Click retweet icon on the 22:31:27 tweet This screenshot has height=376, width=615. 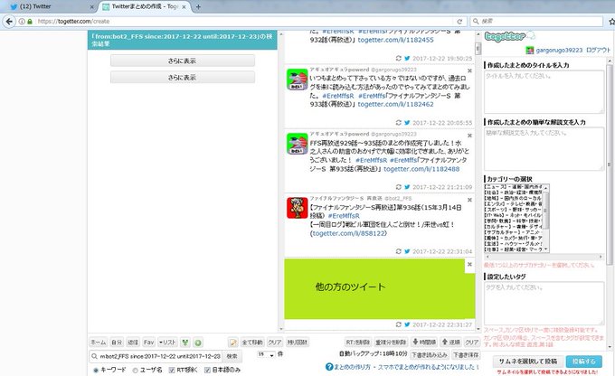(399, 324)
